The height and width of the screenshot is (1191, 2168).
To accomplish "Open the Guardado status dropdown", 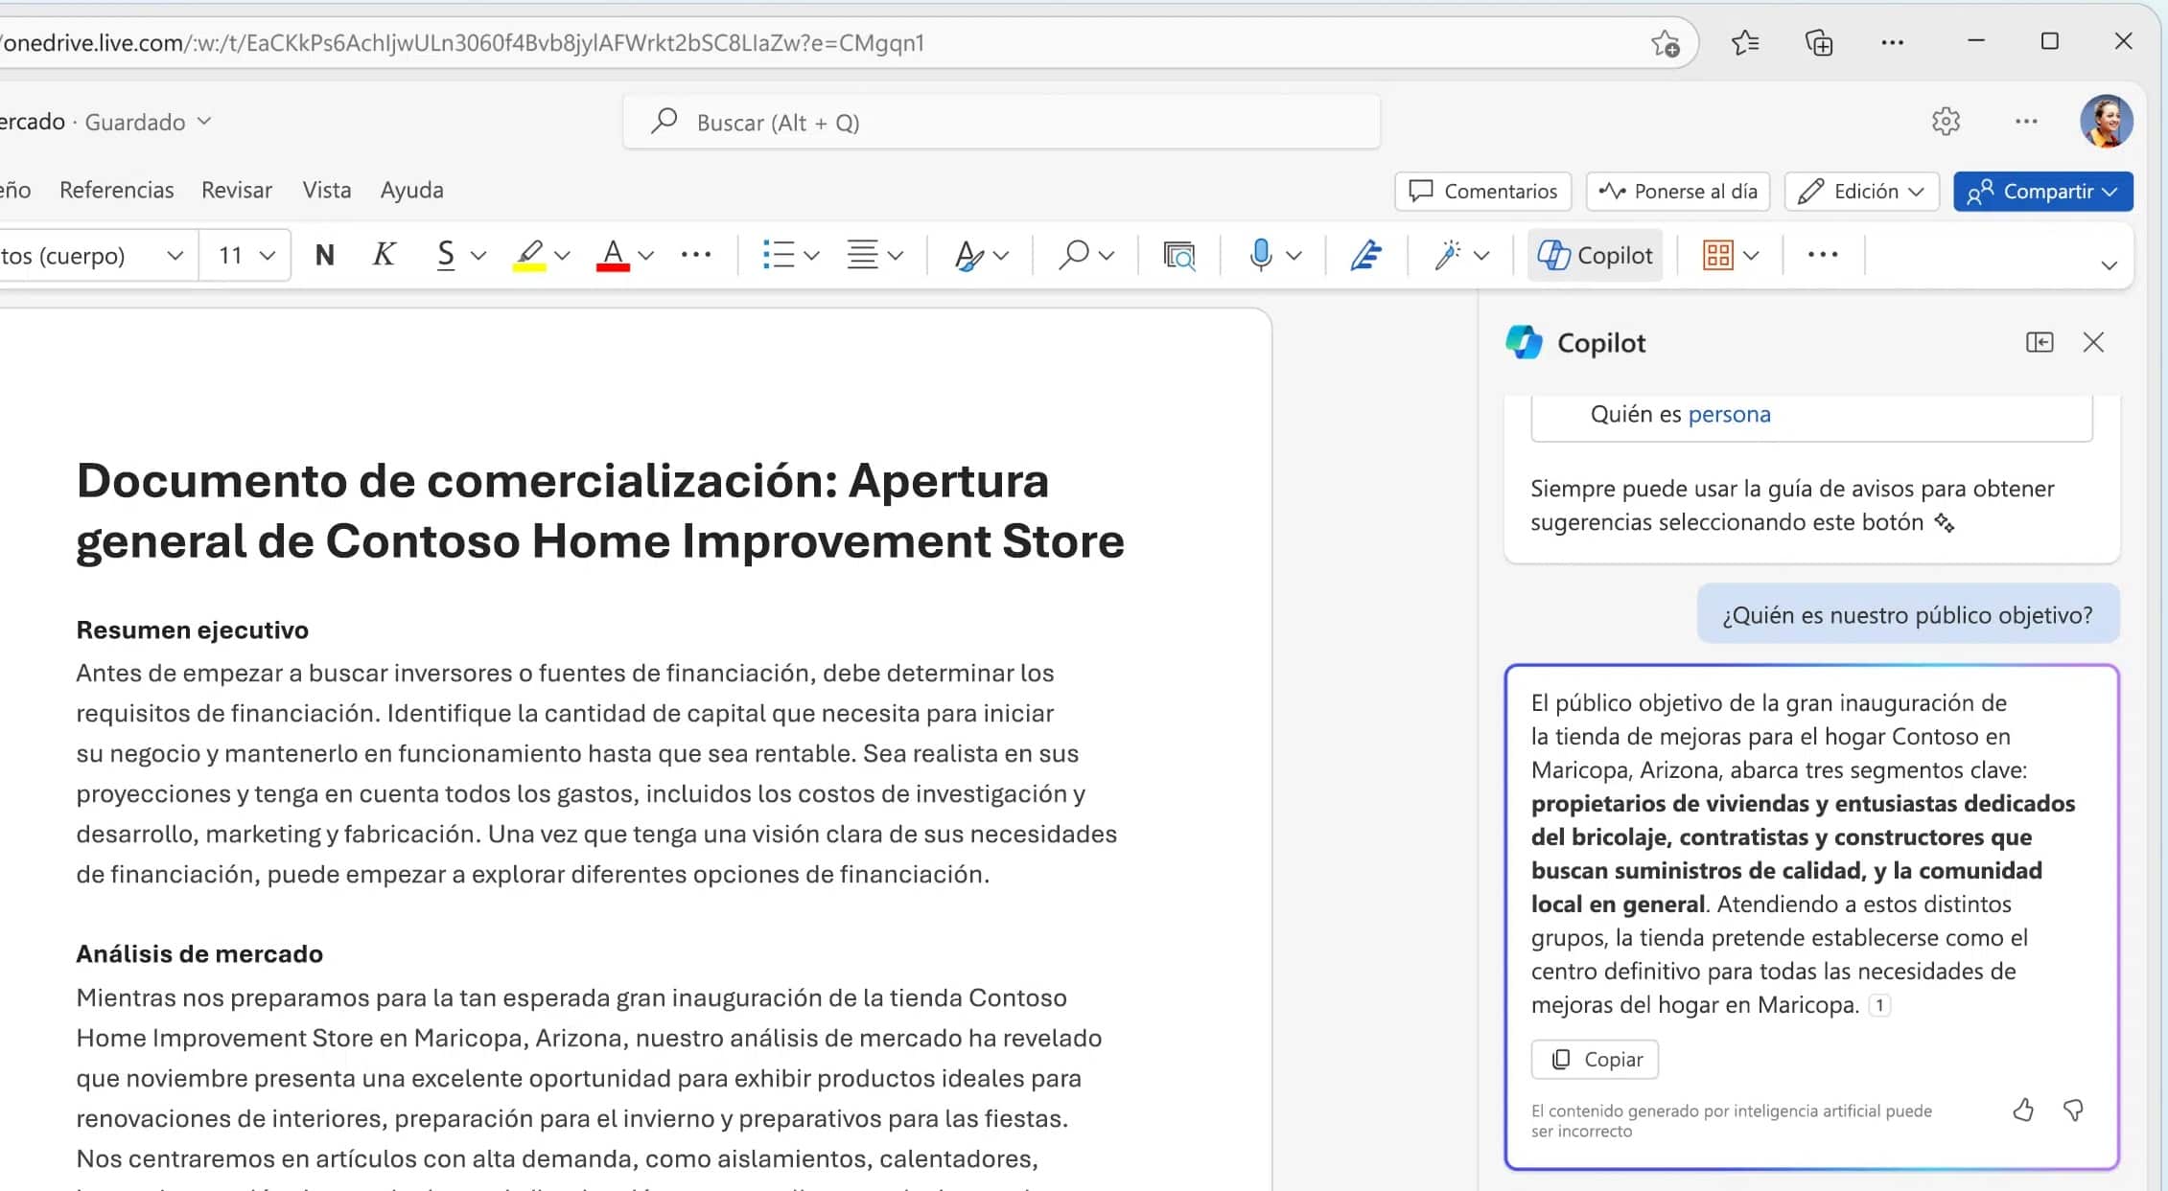I will coord(148,122).
